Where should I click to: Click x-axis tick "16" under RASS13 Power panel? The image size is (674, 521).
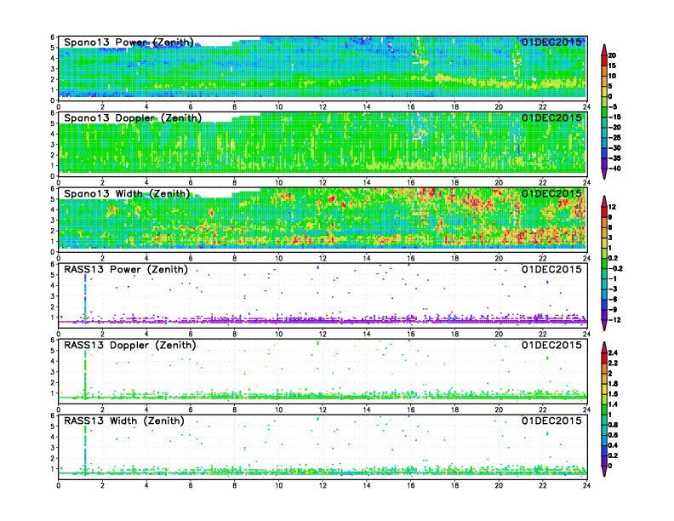pos(410,334)
